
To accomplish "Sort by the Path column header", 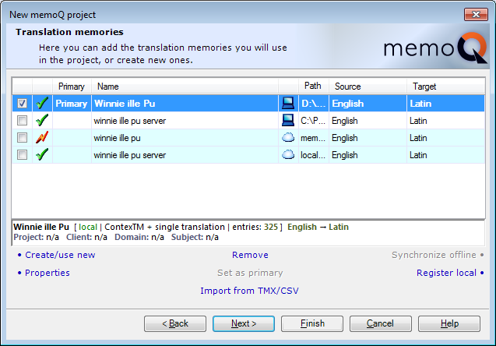I will (x=313, y=86).
